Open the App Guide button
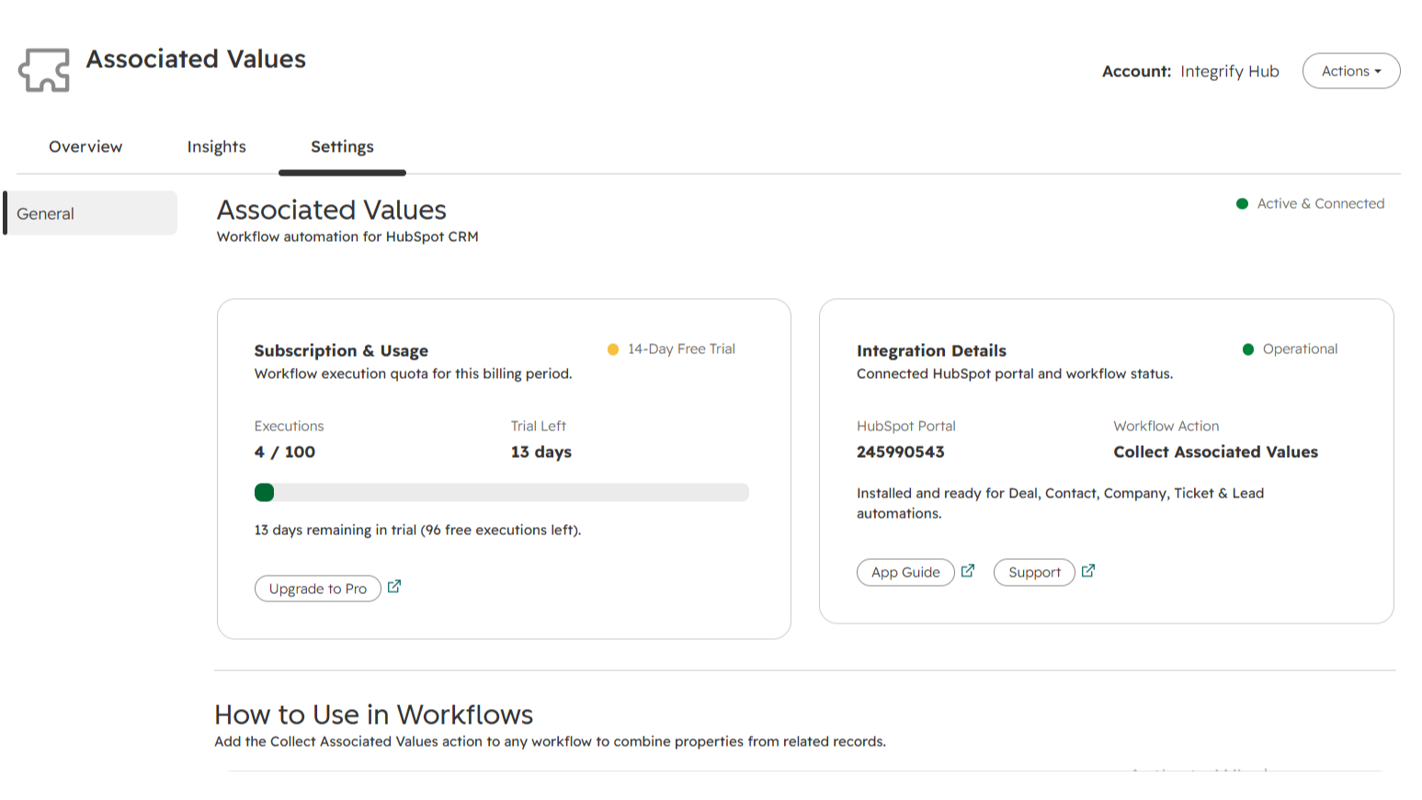Screen dimensions: 1422x800 click(x=905, y=572)
